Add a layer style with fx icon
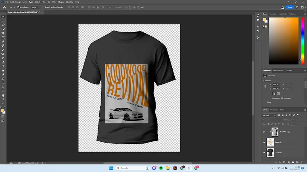Screen dimensions: 307x172 click(280, 162)
